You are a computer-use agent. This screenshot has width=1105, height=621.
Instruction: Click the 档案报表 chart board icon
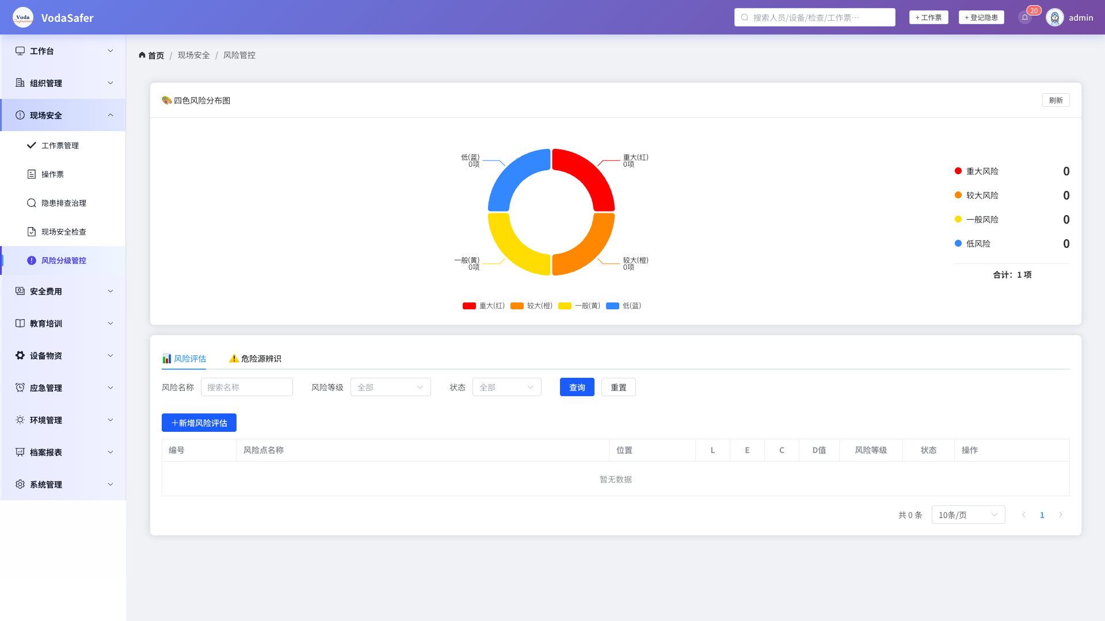20,452
